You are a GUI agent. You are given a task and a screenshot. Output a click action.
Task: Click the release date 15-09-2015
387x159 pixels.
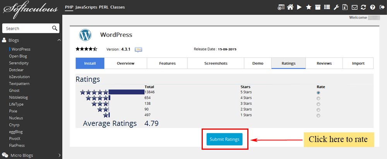click(x=227, y=49)
